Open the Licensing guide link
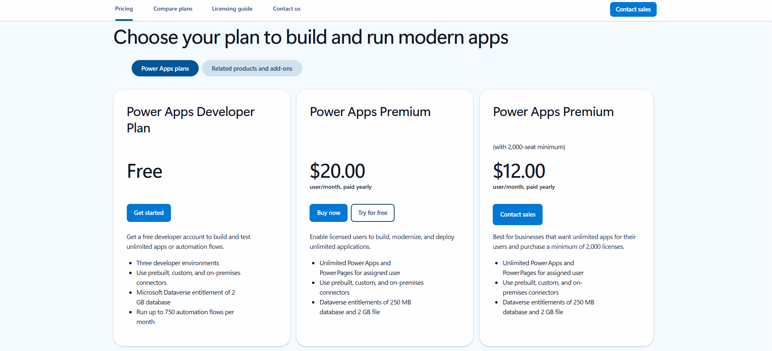The height and width of the screenshot is (351, 772). [x=232, y=9]
